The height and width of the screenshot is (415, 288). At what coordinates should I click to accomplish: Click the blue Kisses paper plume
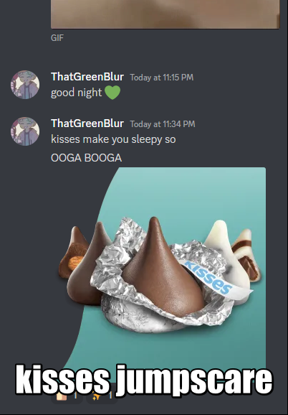216,279
